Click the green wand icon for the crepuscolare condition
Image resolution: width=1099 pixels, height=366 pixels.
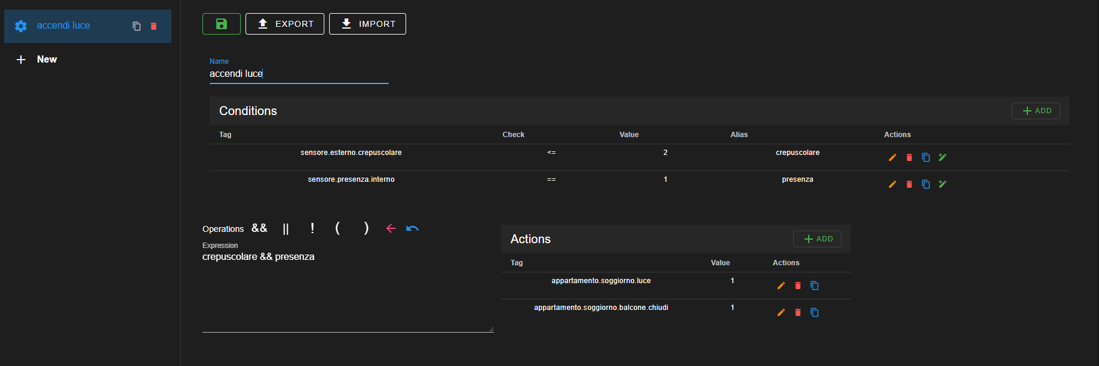pyautogui.click(x=943, y=157)
